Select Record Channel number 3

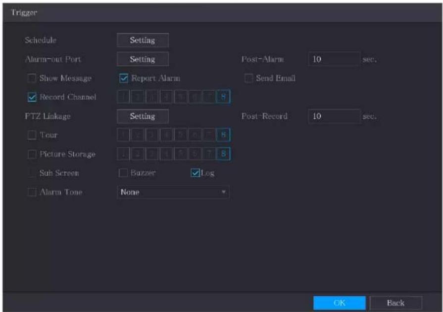(x=152, y=97)
